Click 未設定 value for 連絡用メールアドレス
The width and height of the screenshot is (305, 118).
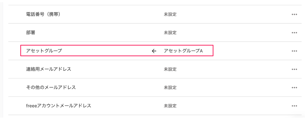point(170,69)
